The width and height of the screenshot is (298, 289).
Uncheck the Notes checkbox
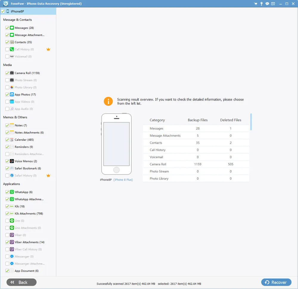coord(7,125)
